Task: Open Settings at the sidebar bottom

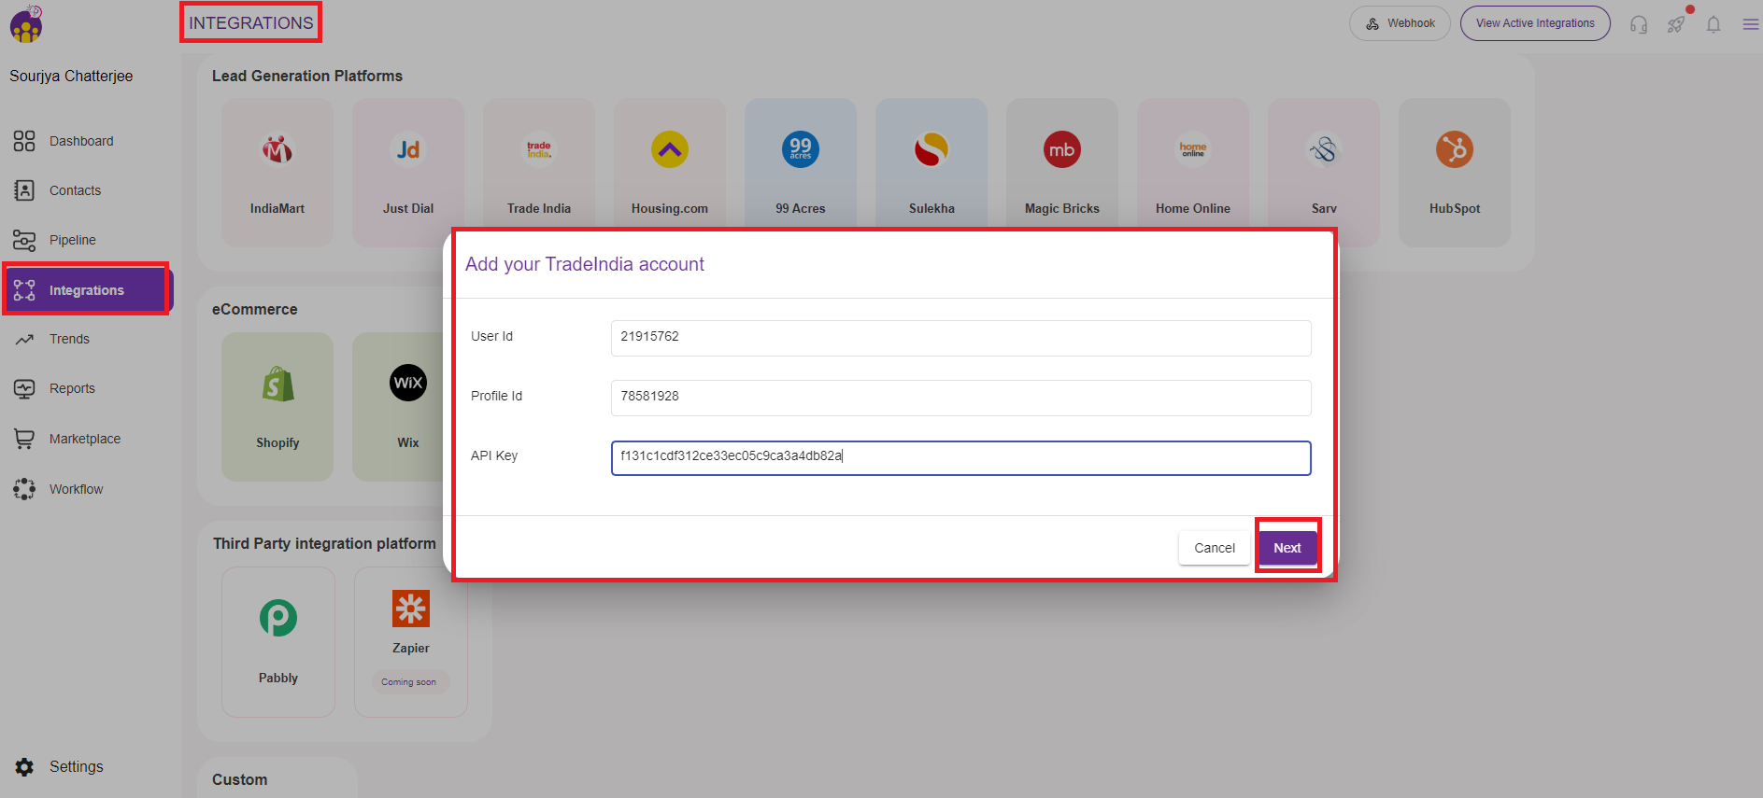Action: [76, 766]
